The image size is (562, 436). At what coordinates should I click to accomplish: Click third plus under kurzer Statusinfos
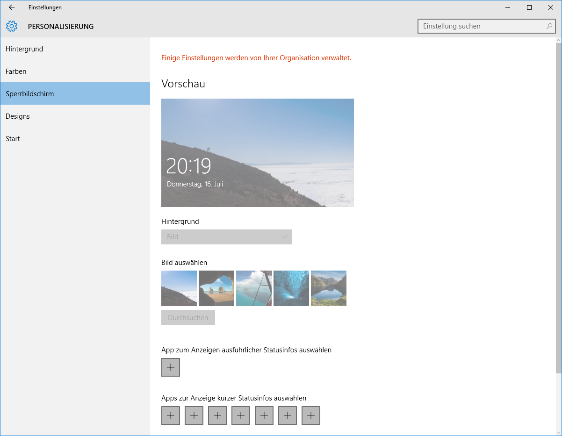click(217, 415)
